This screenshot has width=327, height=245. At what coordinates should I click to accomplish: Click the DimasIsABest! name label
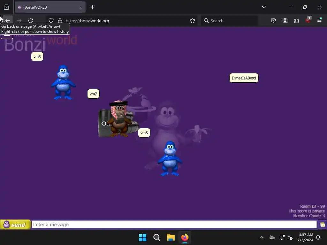(x=244, y=78)
